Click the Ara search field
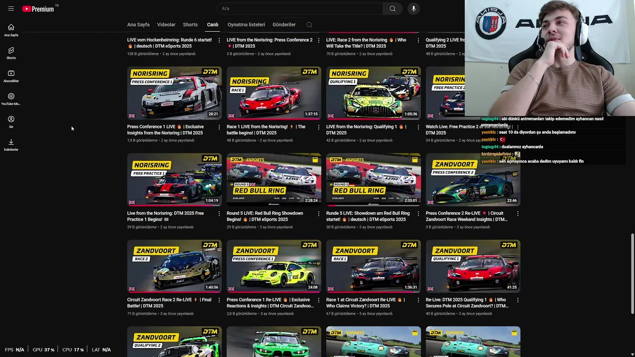This screenshot has width=635, height=357. pos(299,8)
